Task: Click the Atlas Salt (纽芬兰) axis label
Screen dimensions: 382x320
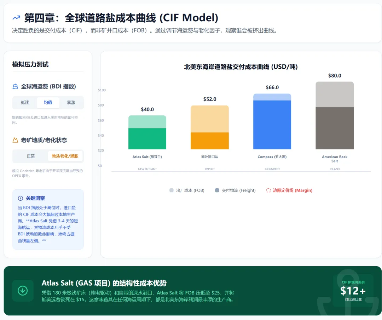Action: click(x=147, y=157)
